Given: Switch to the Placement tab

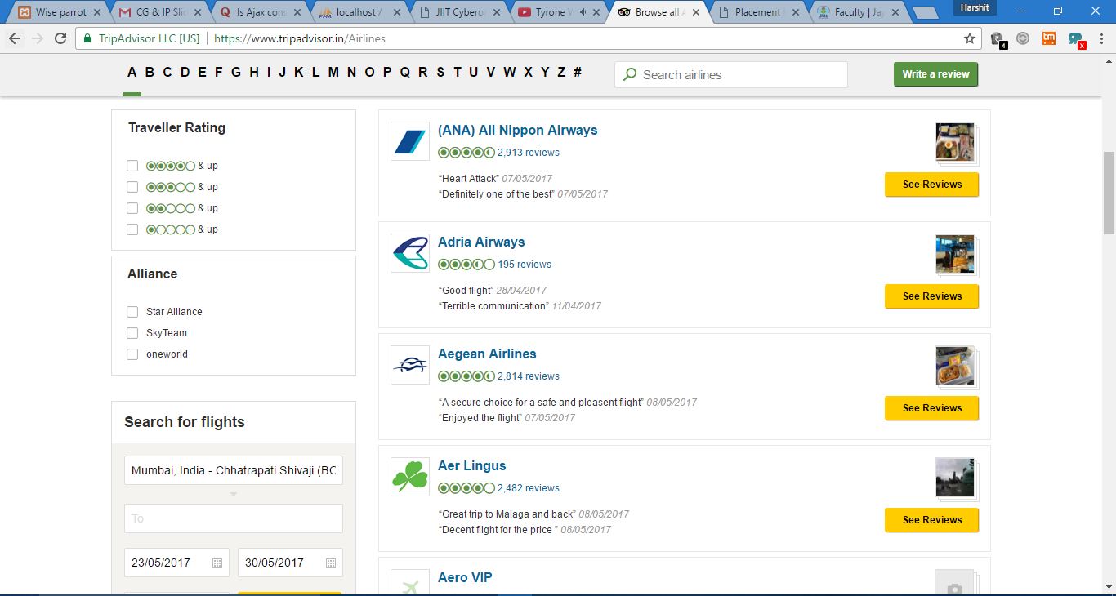Looking at the screenshot, I should (x=758, y=12).
